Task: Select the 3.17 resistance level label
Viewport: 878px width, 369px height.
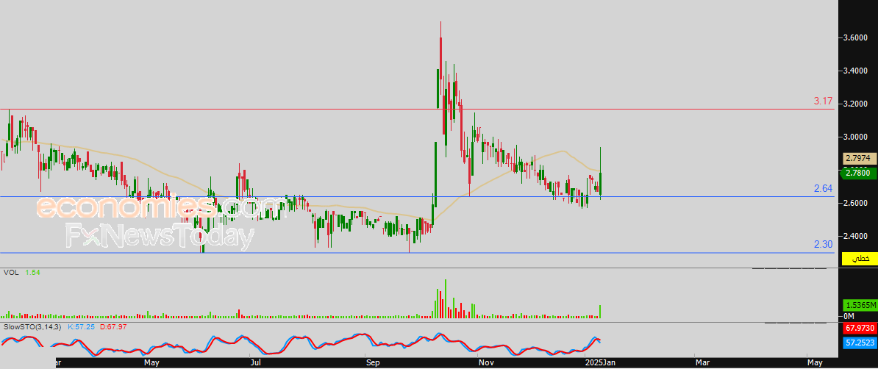Action: [x=823, y=101]
